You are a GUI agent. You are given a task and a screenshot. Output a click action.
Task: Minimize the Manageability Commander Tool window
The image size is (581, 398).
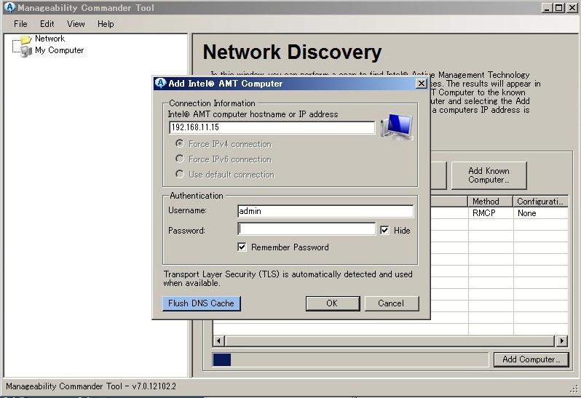pos(547,7)
